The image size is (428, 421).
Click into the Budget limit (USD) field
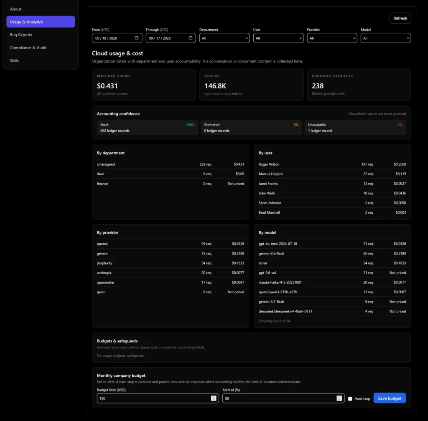click(x=158, y=398)
